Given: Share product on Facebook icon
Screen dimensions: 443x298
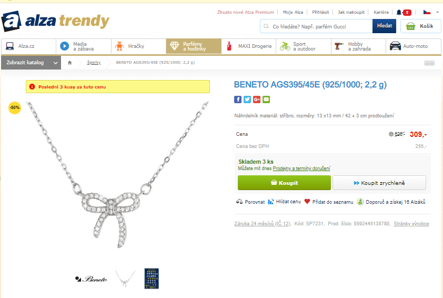Looking at the screenshot, I should tap(238, 100).
